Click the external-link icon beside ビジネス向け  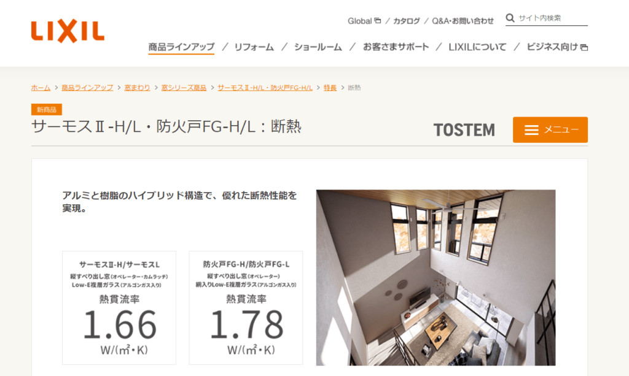click(x=584, y=48)
